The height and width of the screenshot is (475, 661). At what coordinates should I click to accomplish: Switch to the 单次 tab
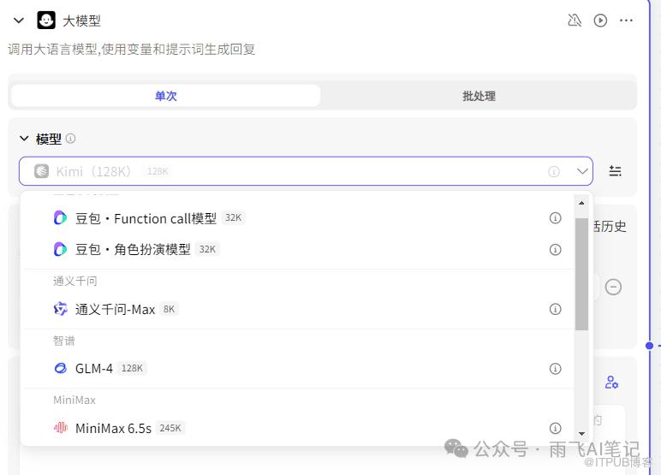pos(165,96)
